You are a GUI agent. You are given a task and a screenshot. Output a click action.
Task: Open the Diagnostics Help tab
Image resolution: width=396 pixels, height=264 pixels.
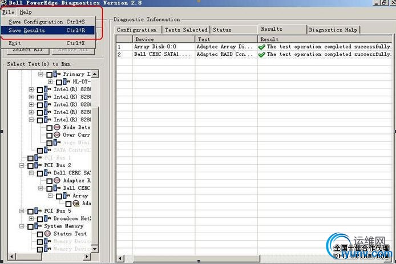coord(333,30)
